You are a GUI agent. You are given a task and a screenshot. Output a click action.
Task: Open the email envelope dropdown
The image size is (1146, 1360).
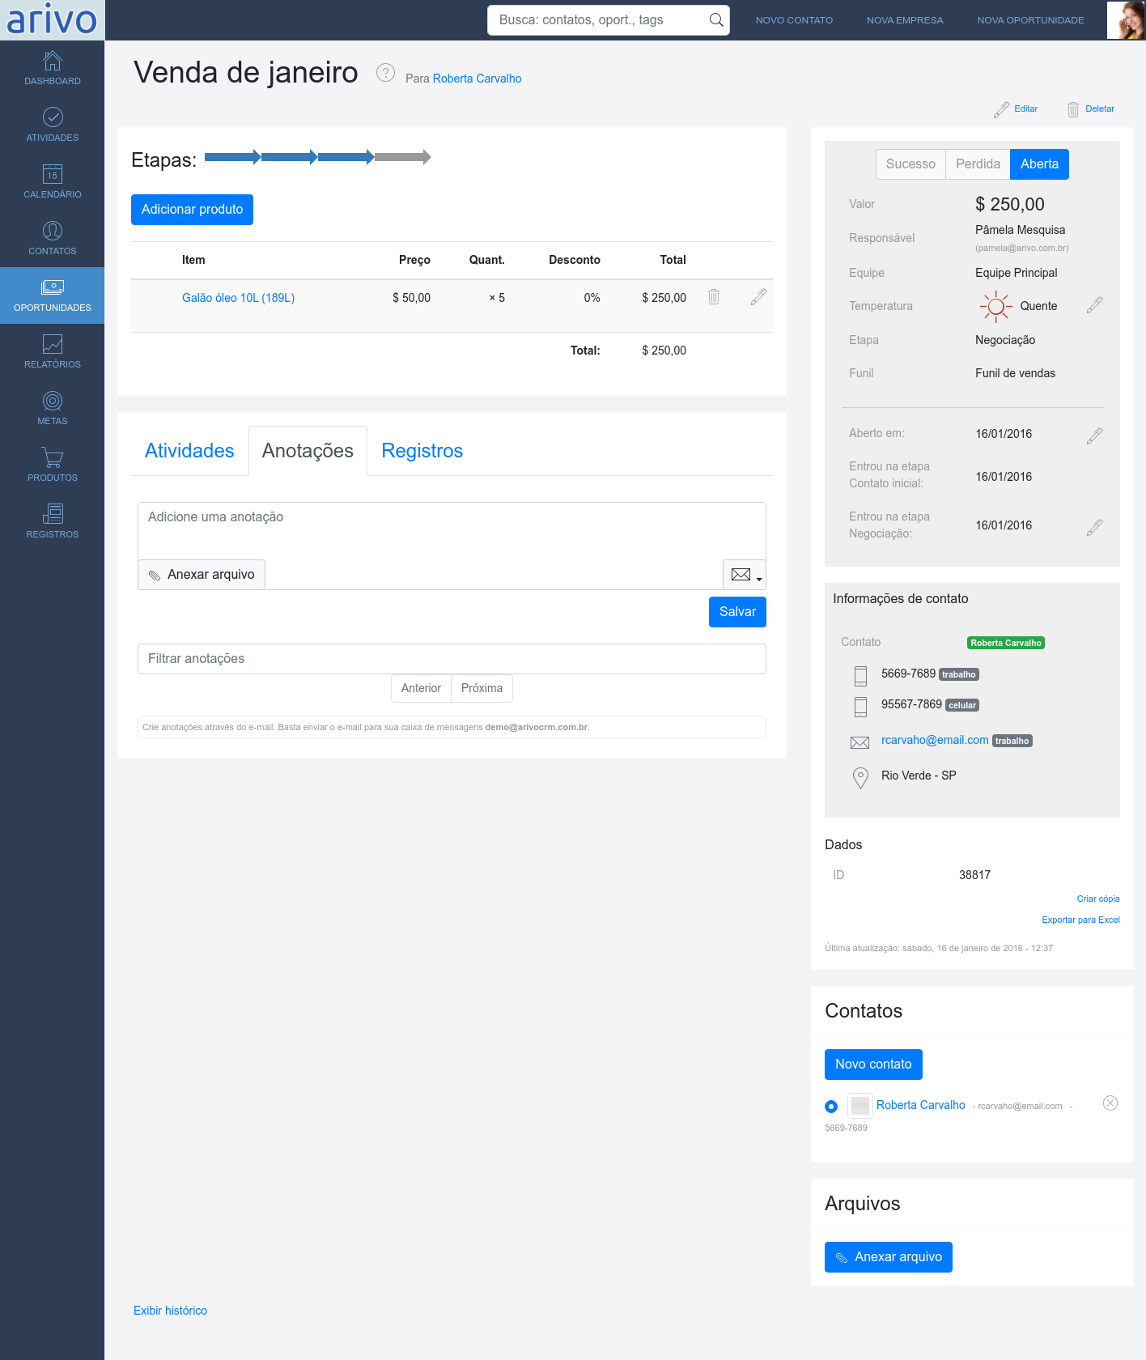745,575
